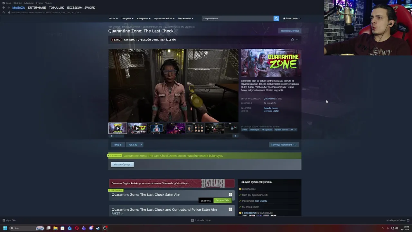Click the Simülasyon tag
The height and width of the screenshot is (232, 412).
(254, 130)
